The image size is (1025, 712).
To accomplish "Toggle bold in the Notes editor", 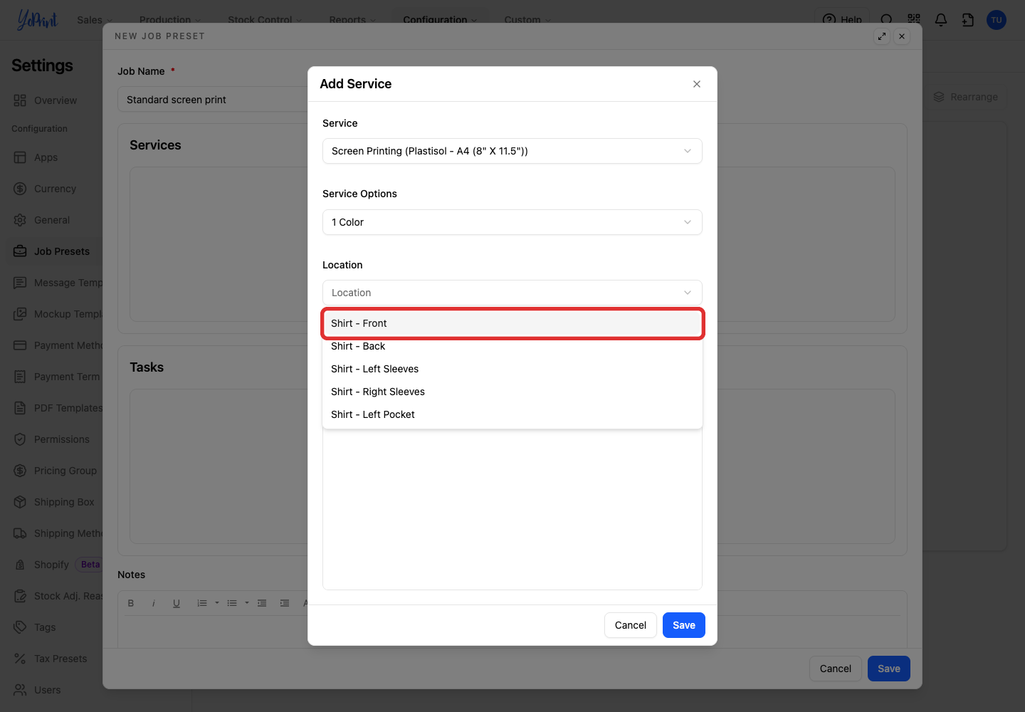I will coord(131,603).
